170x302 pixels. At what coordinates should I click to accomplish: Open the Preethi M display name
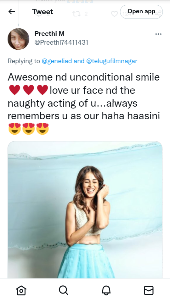point(49,34)
